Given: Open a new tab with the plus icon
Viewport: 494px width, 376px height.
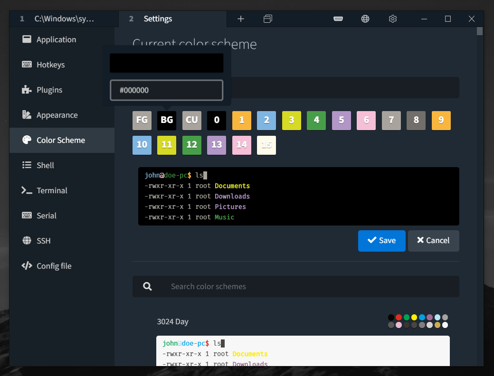Looking at the screenshot, I should pos(240,19).
